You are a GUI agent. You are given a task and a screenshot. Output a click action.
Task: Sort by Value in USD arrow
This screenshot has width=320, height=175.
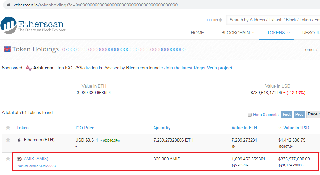(280, 128)
